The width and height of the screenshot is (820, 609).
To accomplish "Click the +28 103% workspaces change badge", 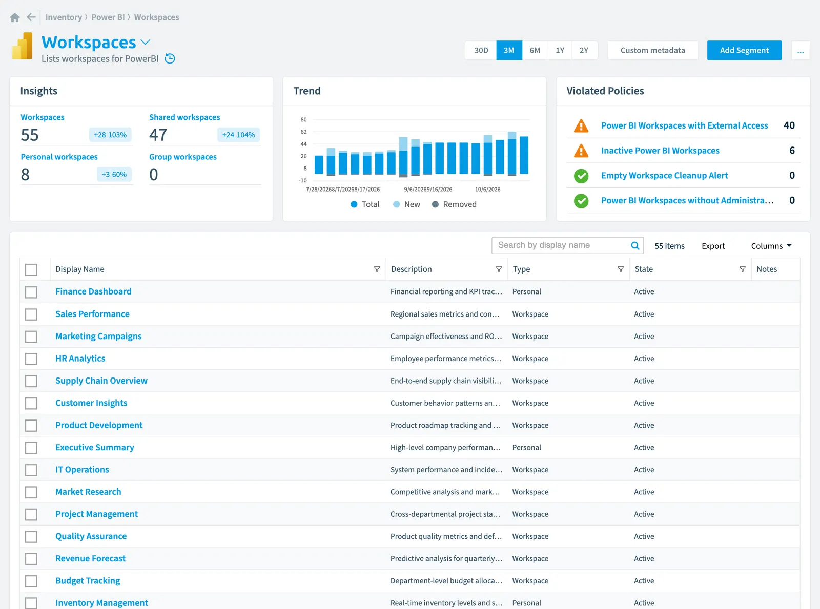I will [x=110, y=135].
